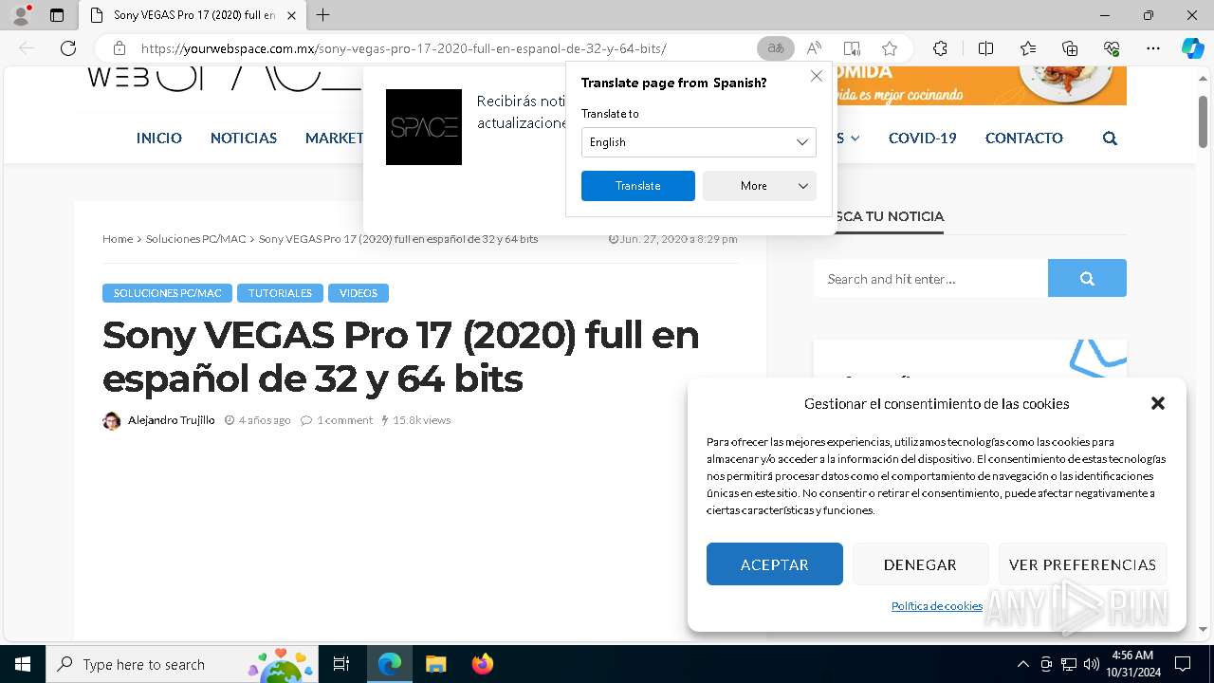Click DENEGAR cookies button
Viewport: 1214px width, 683px height.
pos(920,564)
